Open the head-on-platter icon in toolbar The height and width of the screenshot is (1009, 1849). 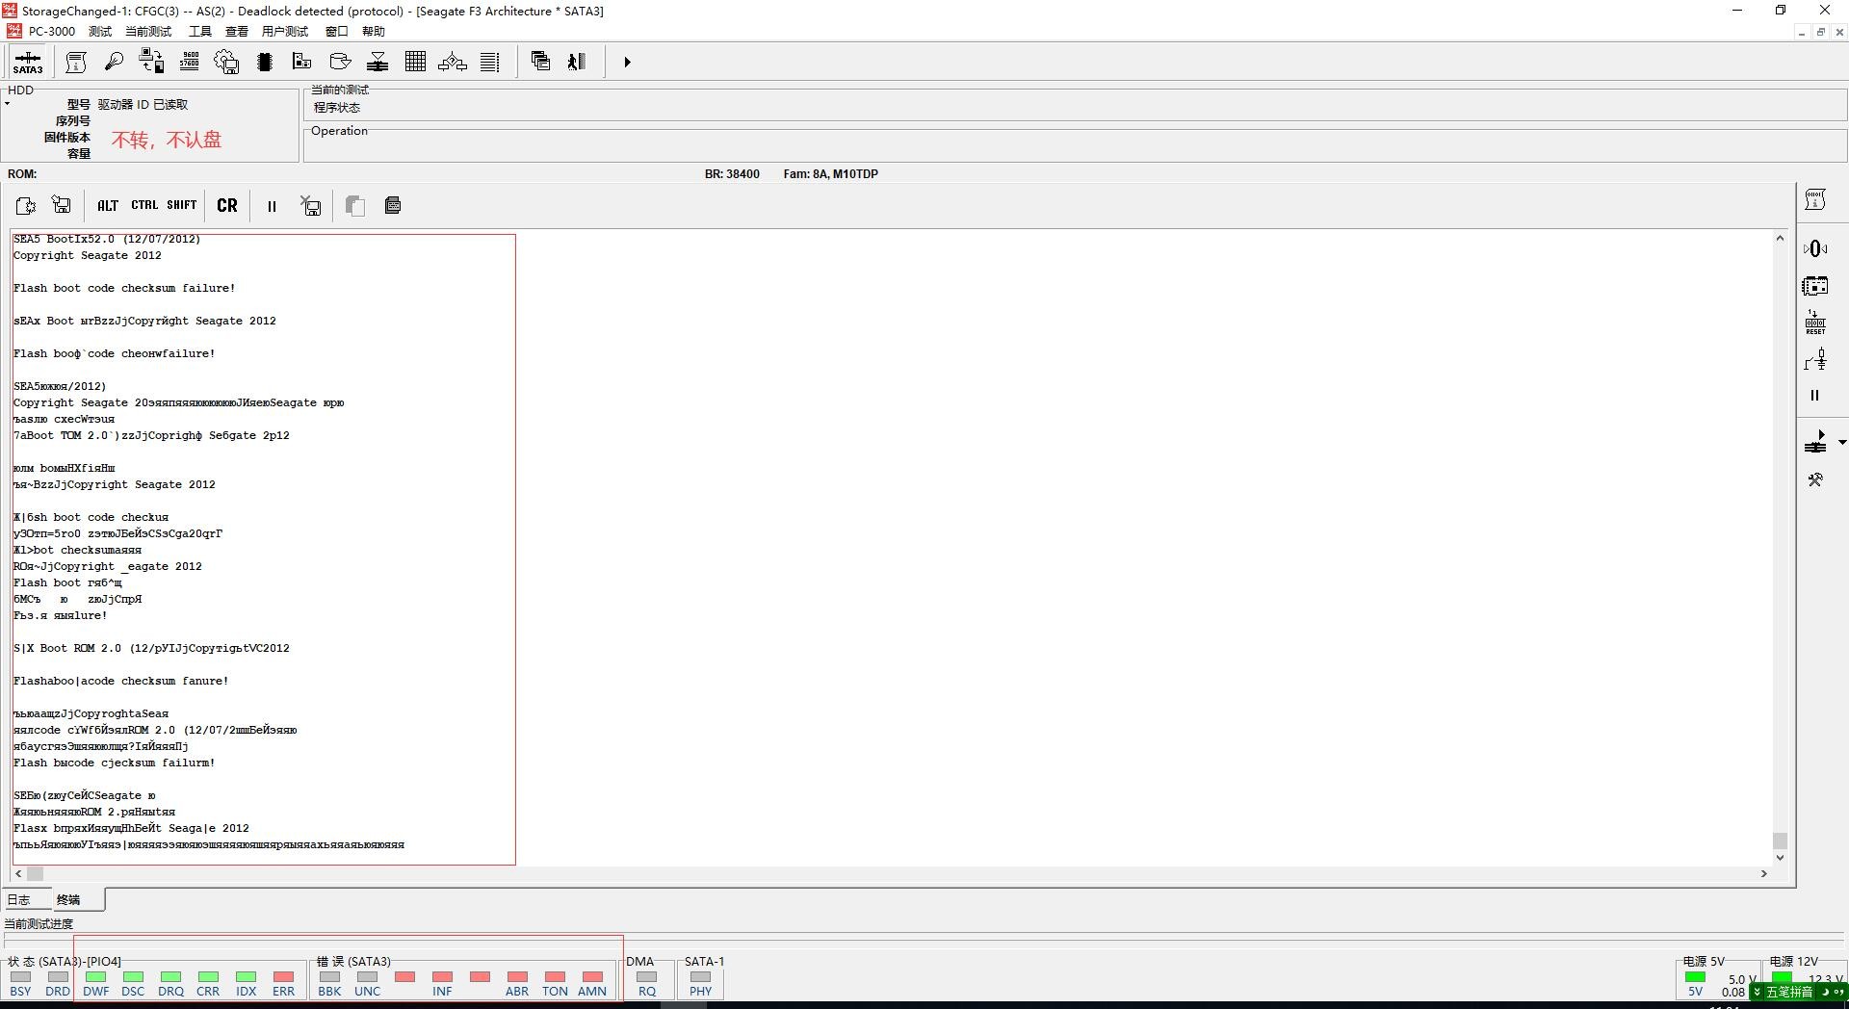tap(378, 62)
